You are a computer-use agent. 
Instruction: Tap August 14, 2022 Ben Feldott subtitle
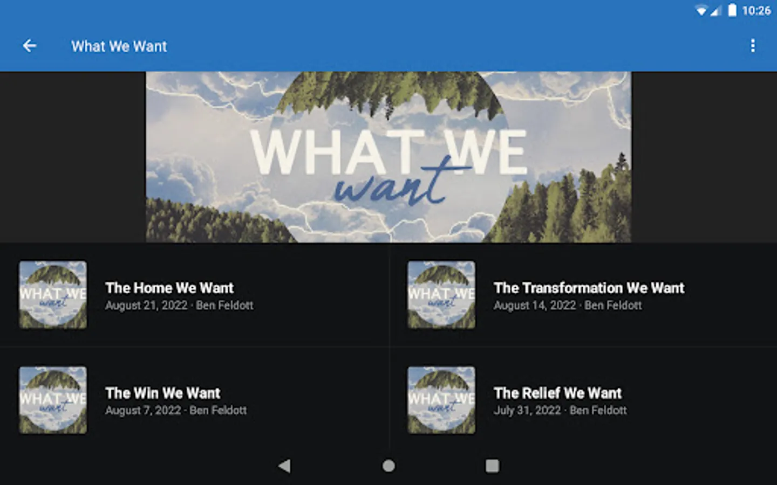[568, 305]
